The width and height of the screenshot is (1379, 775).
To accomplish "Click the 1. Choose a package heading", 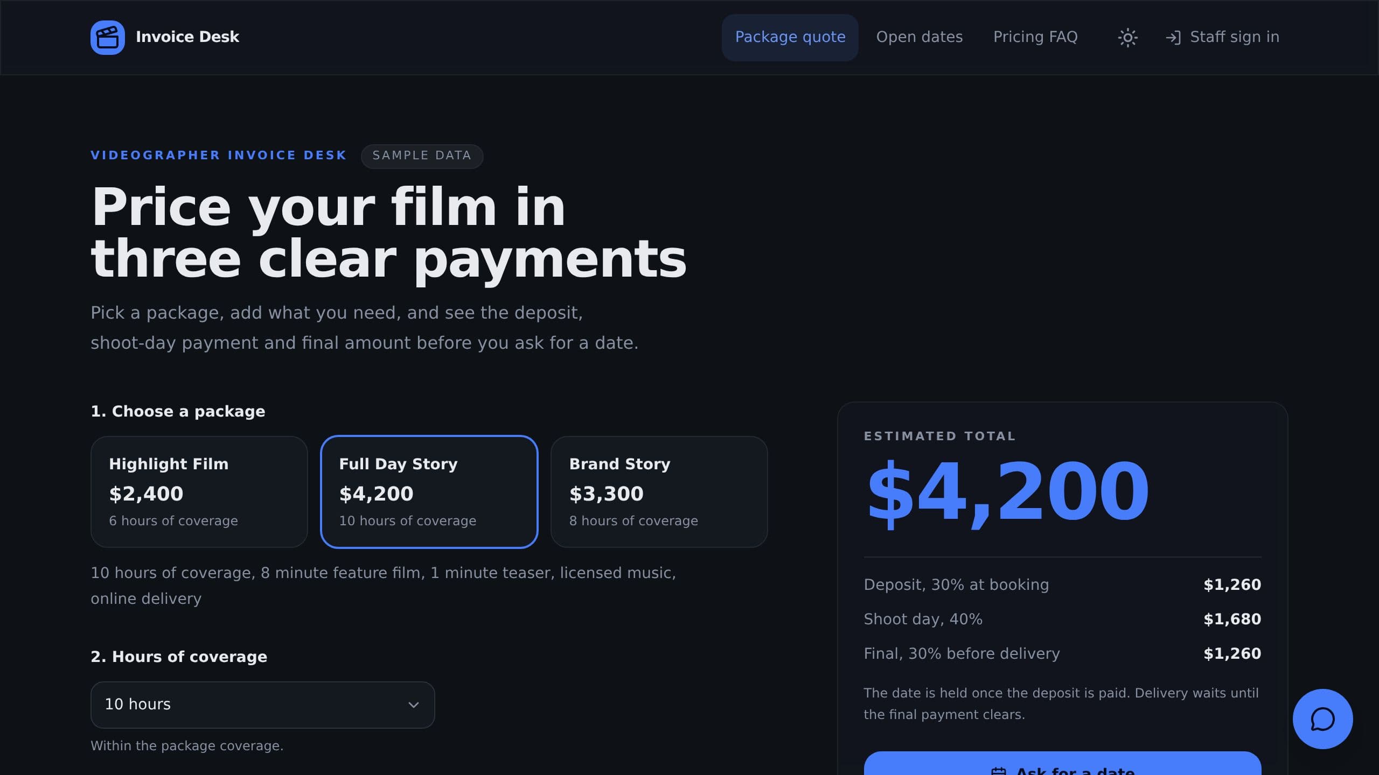I will click(178, 411).
